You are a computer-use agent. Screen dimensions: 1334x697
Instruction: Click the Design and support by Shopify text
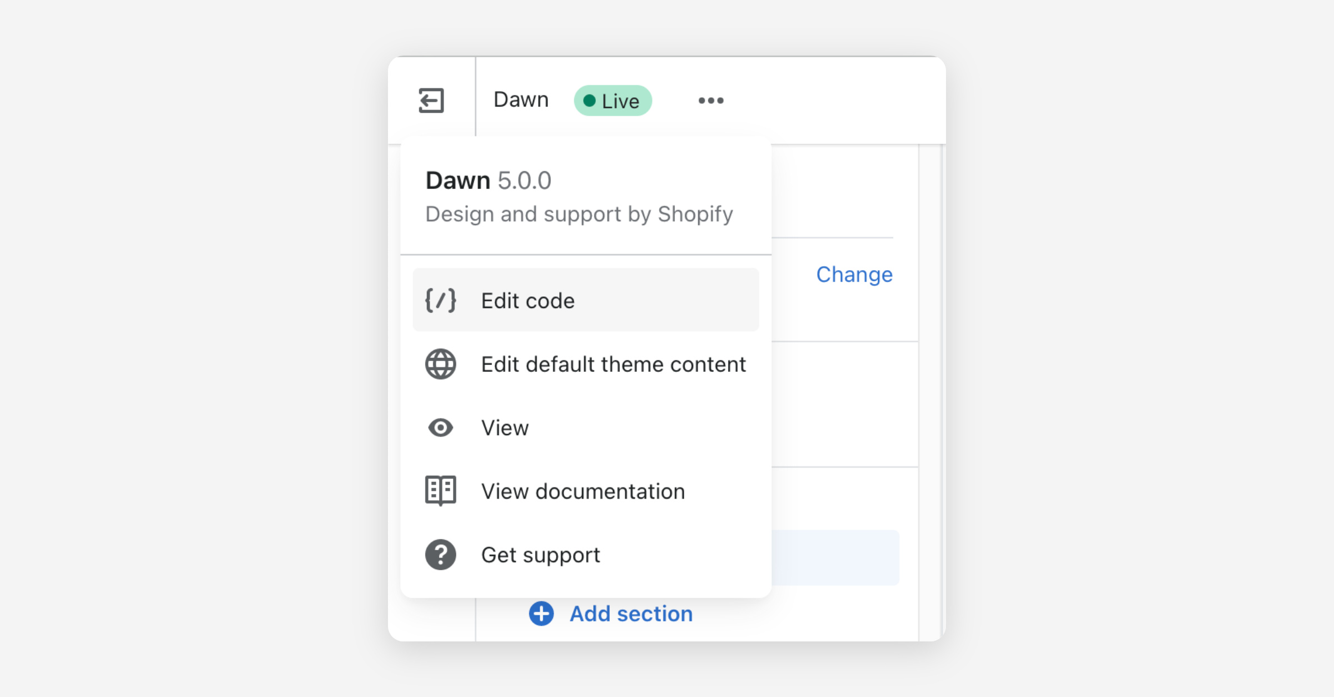tap(579, 214)
